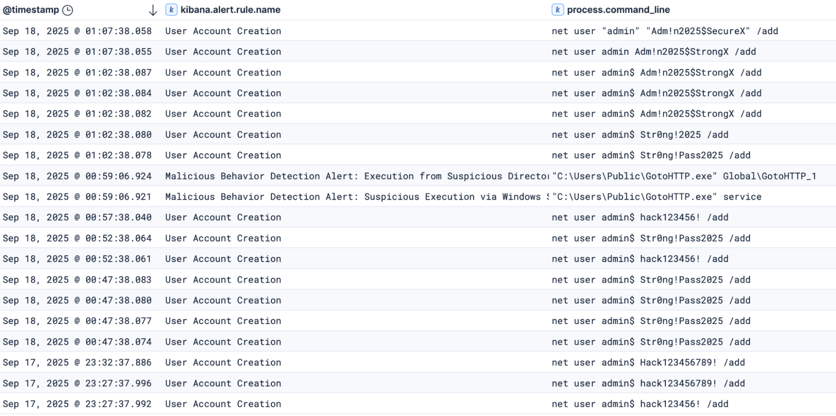This screenshot has height=416, width=836.
Task: Click timestamp Sep 18, 2025 @ 01:07:38.055
Action: pos(77,52)
